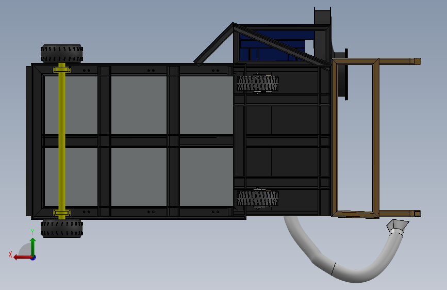Select the yellow axle bearing bracket near top tire
Screen dimensions: 447x290
click(x=62, y=70)
